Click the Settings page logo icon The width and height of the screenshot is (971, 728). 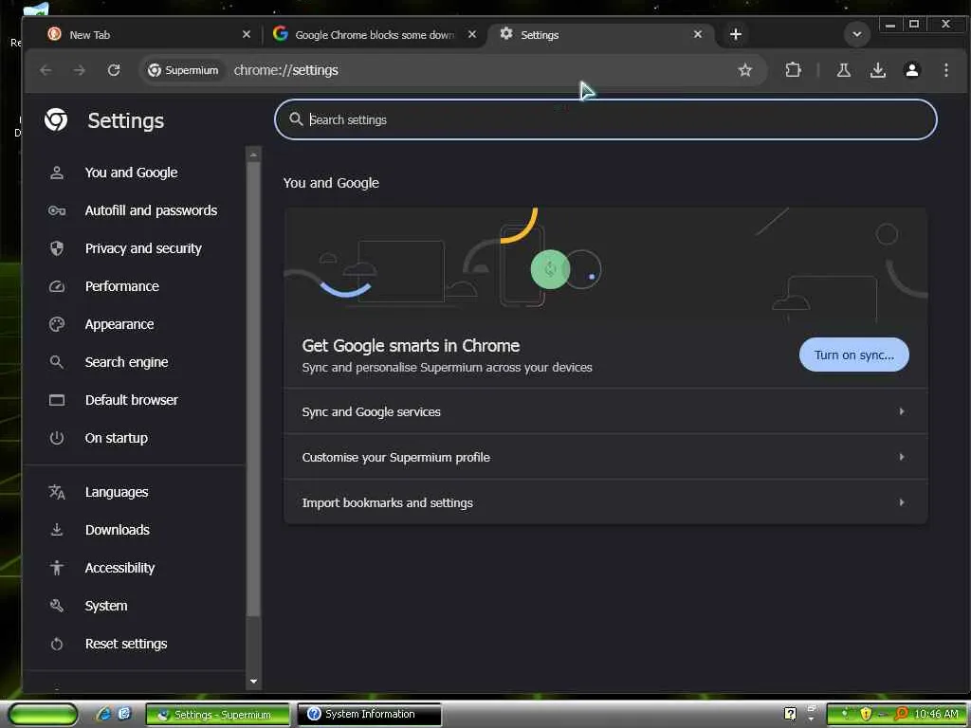56,119
